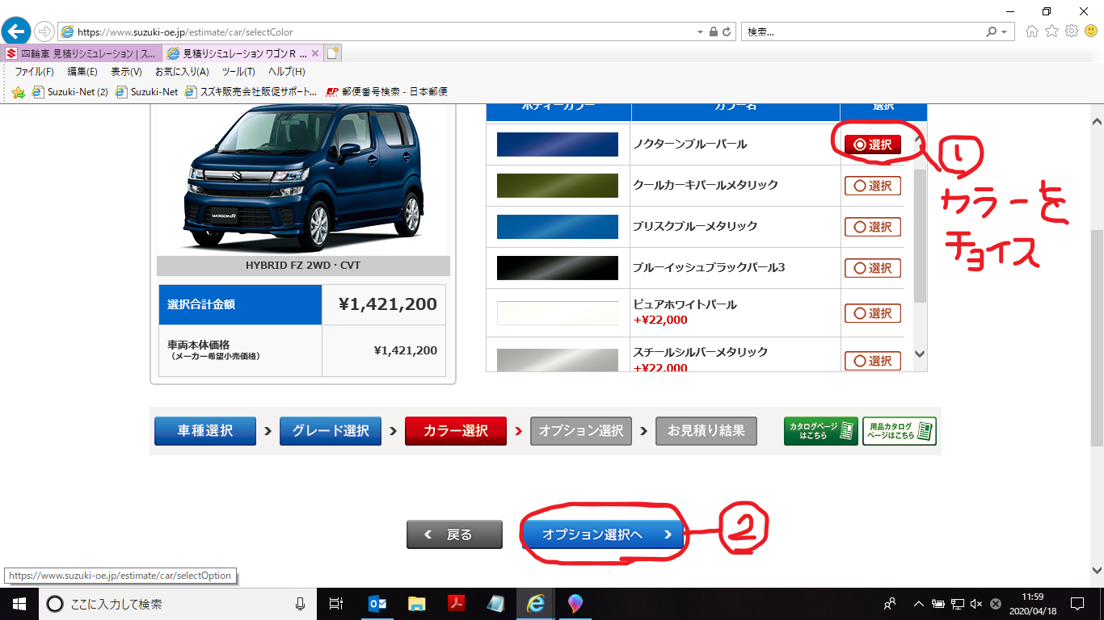Open the ファイル(F) menu
Viewport: 1104px width, 620px height.
tap(34, 72)
